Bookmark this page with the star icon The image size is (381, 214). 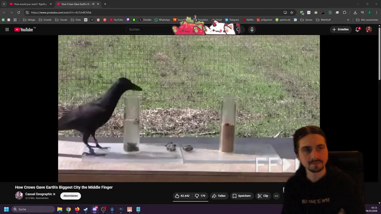coord(292,12)
